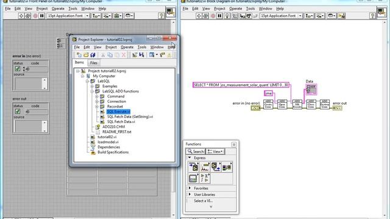Open Project menu in Project Explorer

click(x=111, y=47)
